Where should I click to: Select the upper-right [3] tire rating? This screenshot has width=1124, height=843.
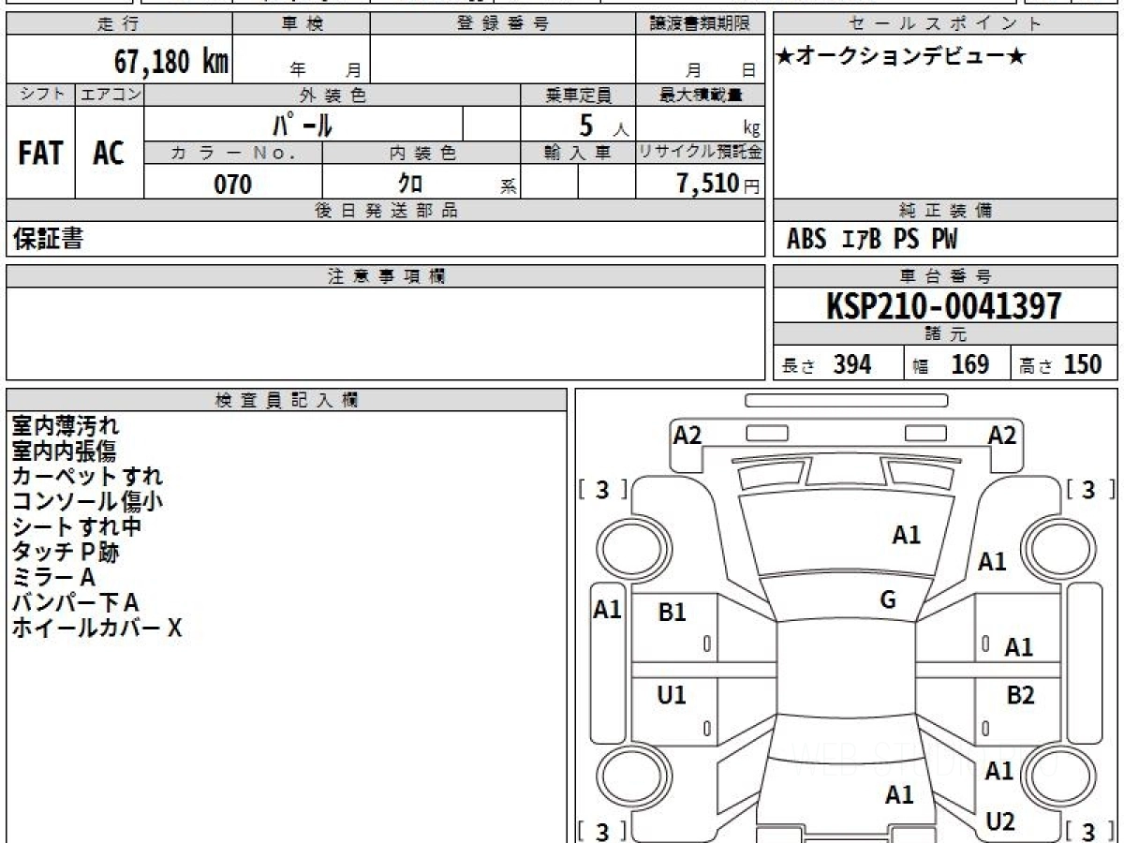point(1089,489)
